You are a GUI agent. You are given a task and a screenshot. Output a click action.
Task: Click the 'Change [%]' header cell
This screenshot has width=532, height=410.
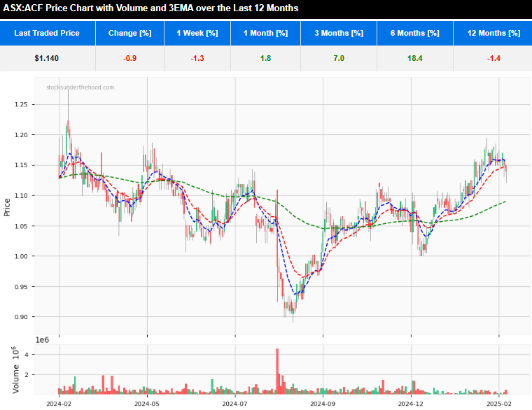pyautogui.click(x=130, y=33)
